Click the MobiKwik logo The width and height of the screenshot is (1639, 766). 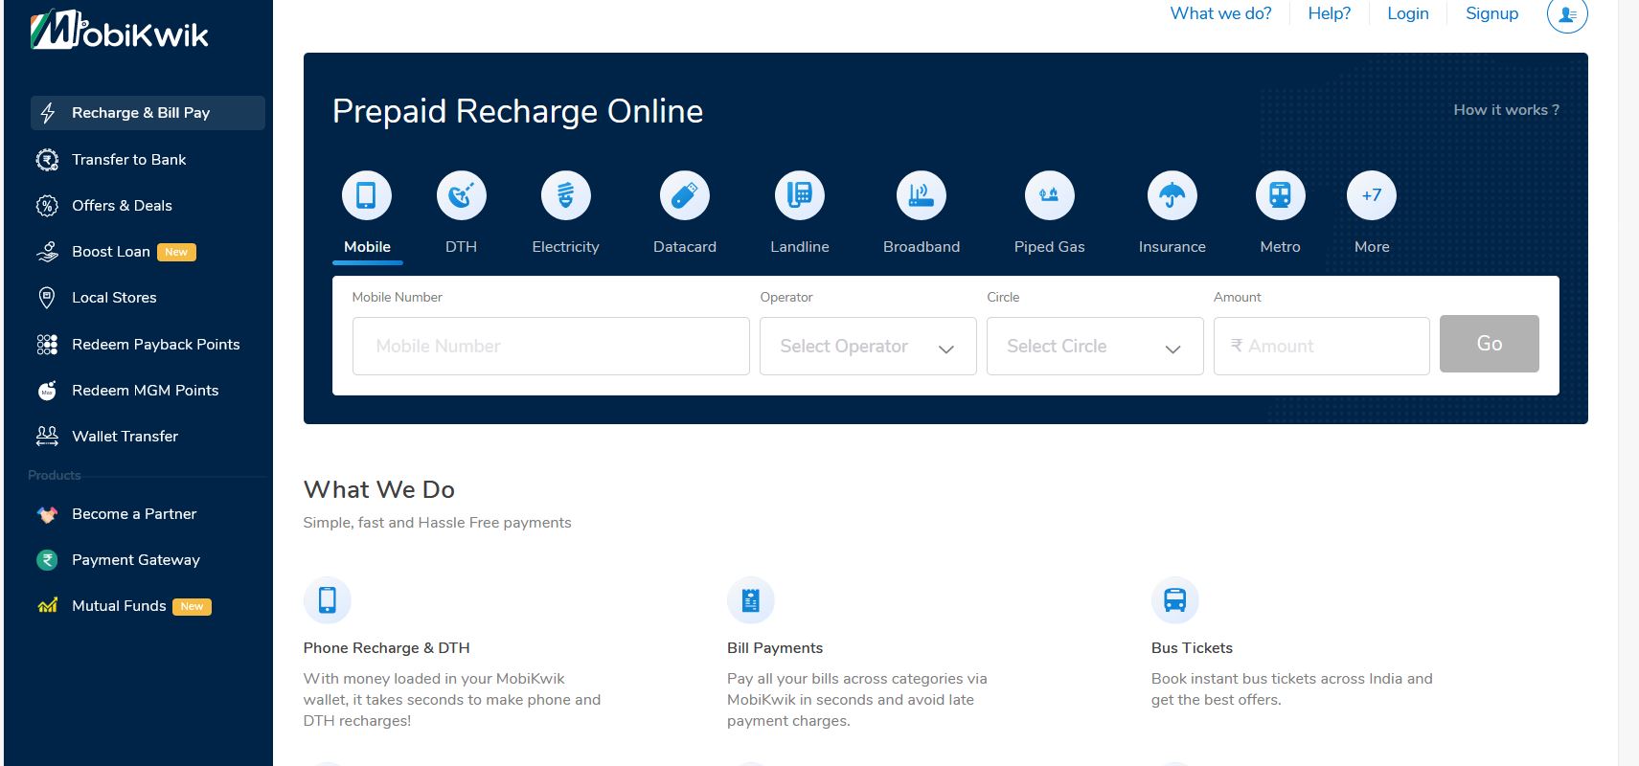click(x=119, y=31)
